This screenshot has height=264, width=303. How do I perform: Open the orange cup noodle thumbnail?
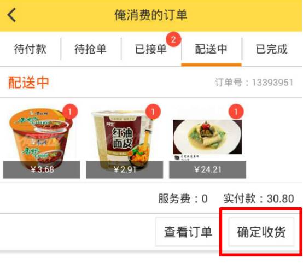(x=42, y=142)
